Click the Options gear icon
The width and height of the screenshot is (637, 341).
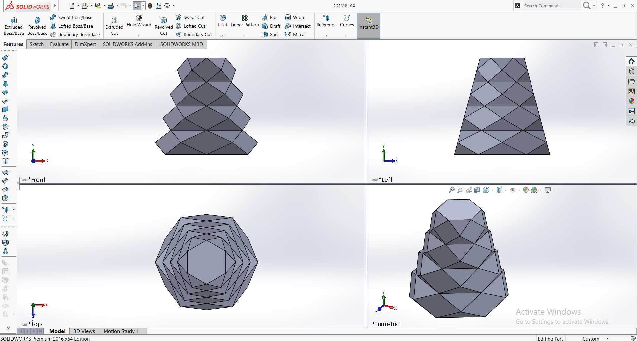167,6
